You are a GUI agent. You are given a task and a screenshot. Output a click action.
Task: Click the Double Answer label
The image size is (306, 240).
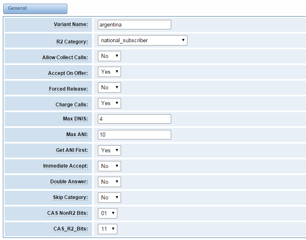(69, 182)
